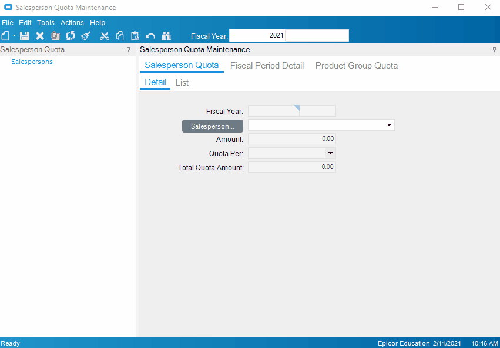Click the Total Quota Amount field
Screen dimensions: 500x348
(x=292, y=167)
